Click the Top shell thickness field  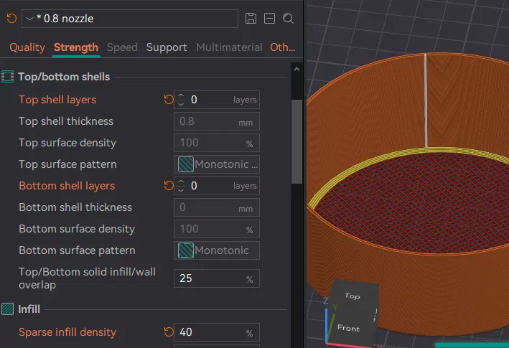(217, 121)
